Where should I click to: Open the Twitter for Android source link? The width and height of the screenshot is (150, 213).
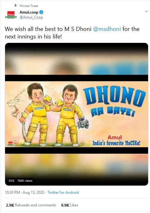(63, 192)
